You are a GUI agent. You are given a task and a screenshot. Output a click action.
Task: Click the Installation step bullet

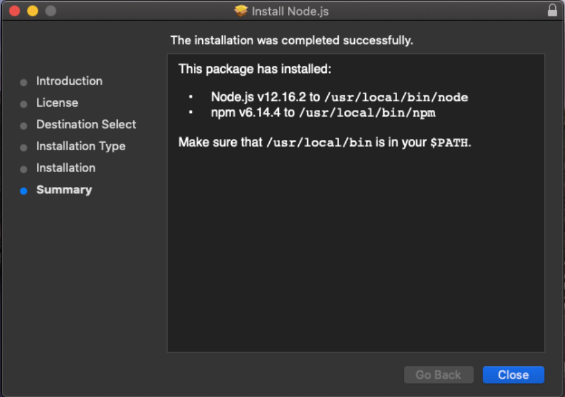24,170
